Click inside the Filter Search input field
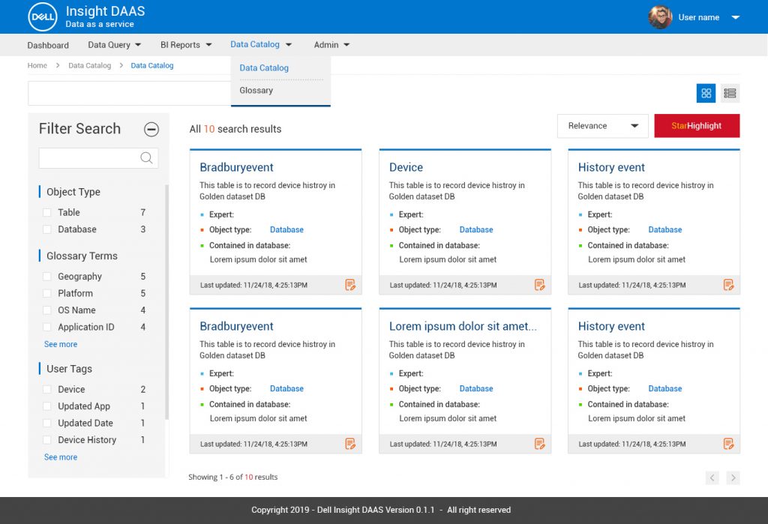Viewport: 768px width, 524px height. coord(90,158)
